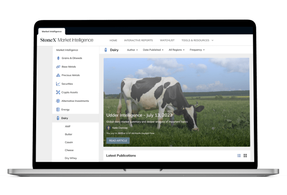Click the article summary text line
This screenshot has height=195, width=287.
(x=147, y=121)
